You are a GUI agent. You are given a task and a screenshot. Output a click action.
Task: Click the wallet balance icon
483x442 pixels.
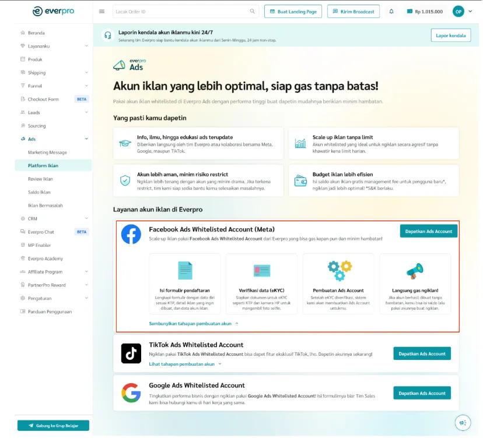(x=410, y=12)
